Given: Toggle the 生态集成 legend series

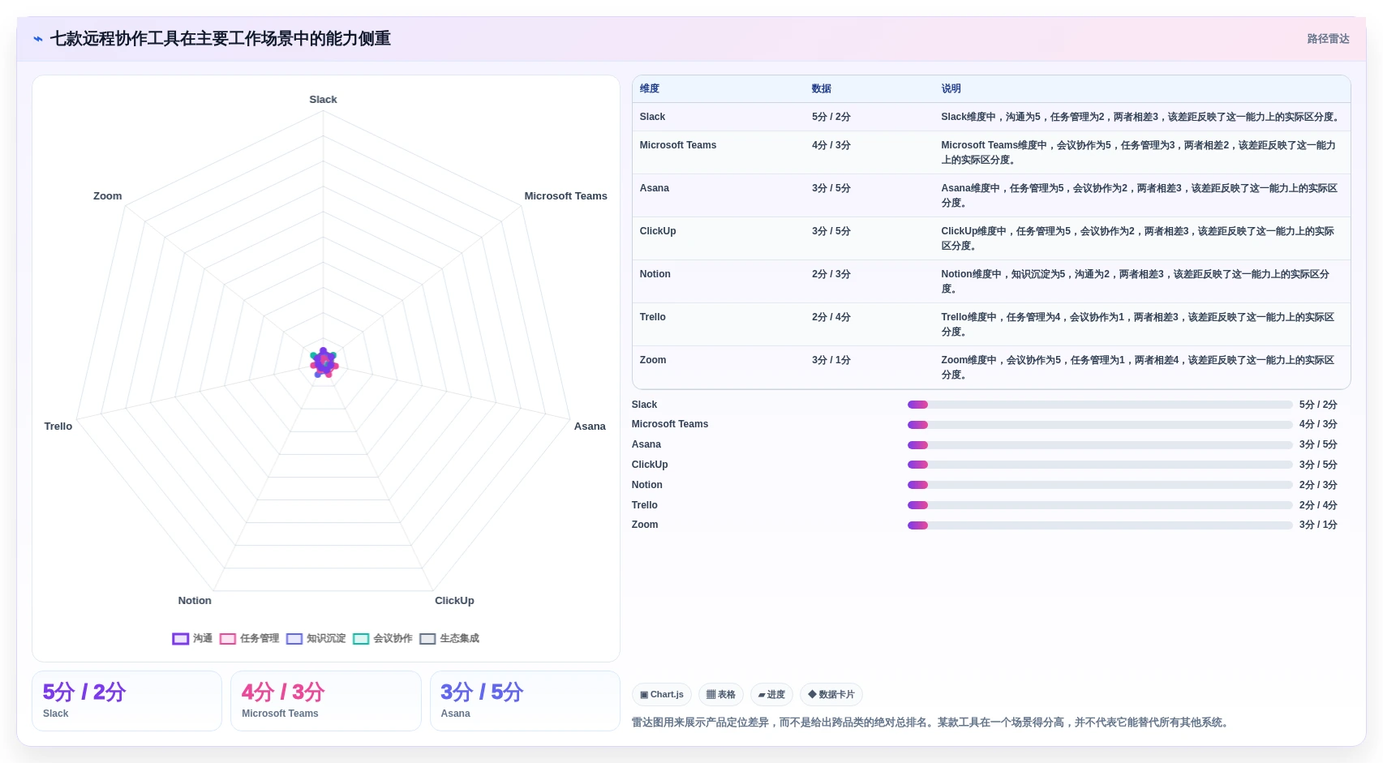Looking at the screenshot, I should click(449, 639).
